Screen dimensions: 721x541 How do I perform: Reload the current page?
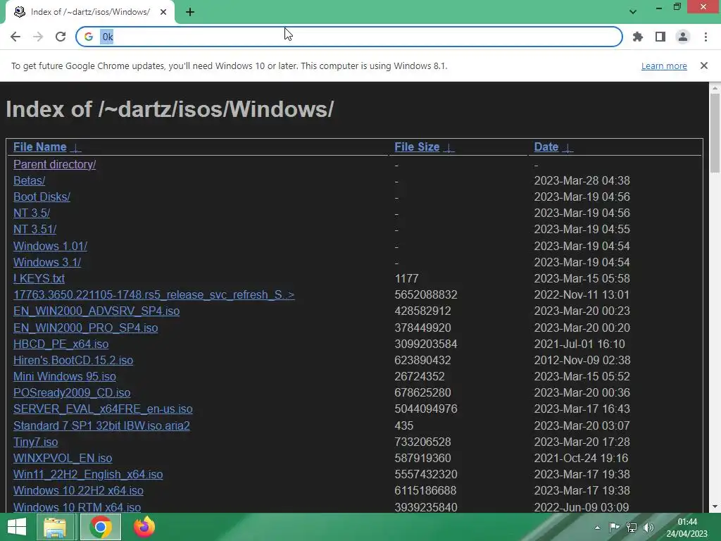(x=61, y=37)
